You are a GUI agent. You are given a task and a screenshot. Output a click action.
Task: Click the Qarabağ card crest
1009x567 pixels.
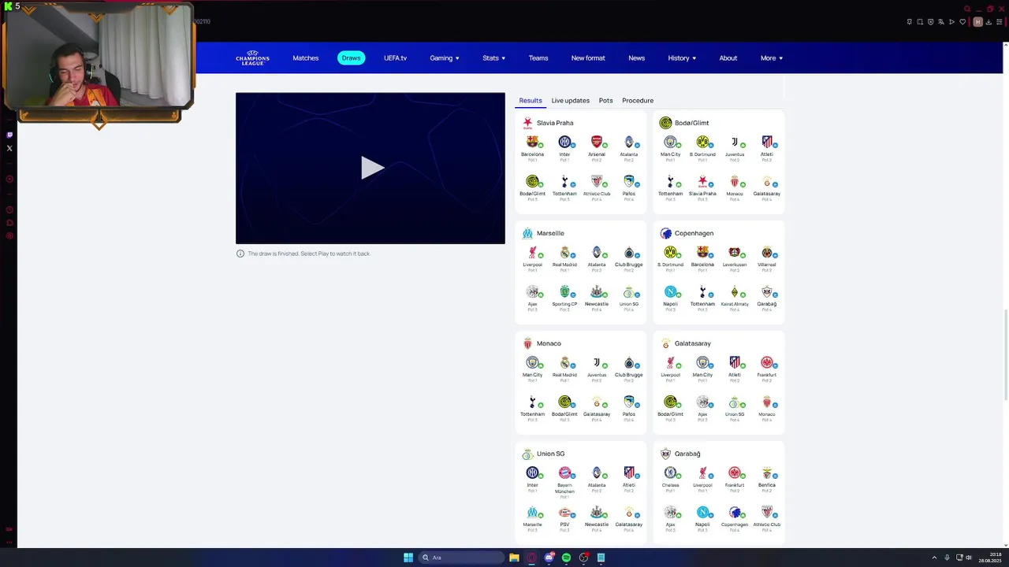point(665,454)
